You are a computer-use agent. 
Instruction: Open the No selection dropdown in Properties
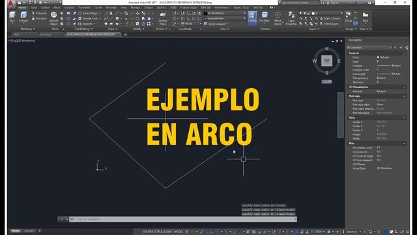point(369,48)
